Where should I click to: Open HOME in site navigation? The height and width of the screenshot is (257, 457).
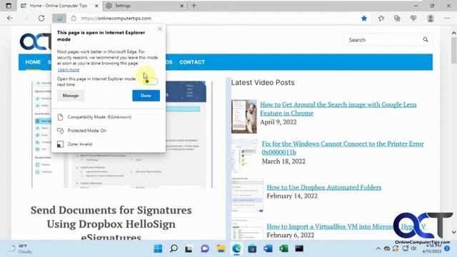tap(33, 62)
